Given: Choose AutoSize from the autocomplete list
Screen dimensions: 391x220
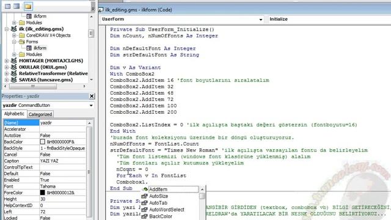Looking at the screenshot, I should [x=159, y=196].
